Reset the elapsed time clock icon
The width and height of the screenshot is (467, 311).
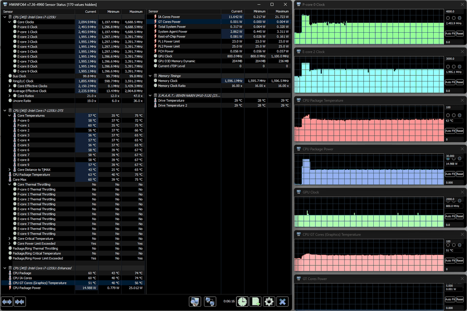point(242,302)
